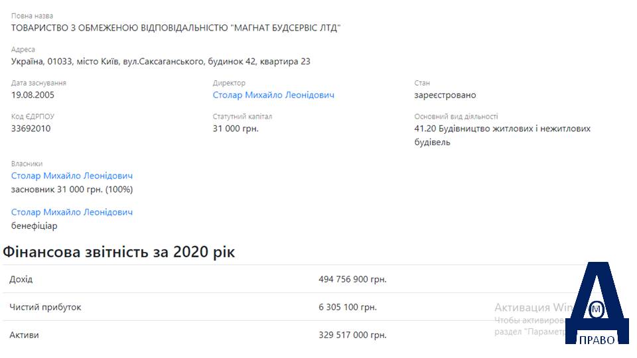637x358 pixels.
Task: Click the Kyiv address text line
Action: click(x=161, y=62)
